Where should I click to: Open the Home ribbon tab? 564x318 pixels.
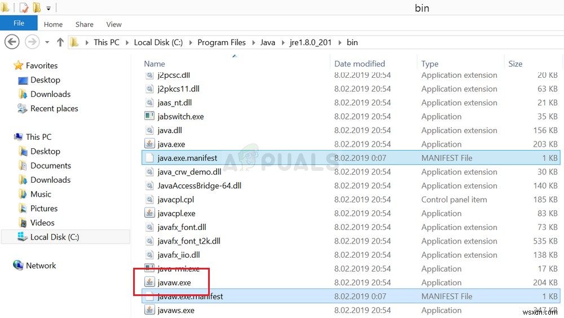click(53, 24)
